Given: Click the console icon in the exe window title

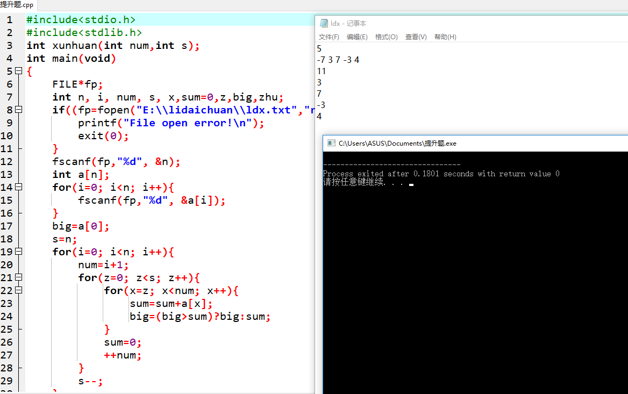Looking at the screenshot, I should 331,143.
